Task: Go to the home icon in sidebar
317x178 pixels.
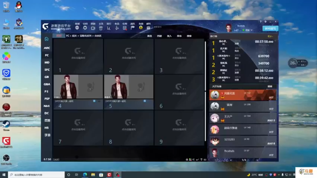Action: [46, 39]
